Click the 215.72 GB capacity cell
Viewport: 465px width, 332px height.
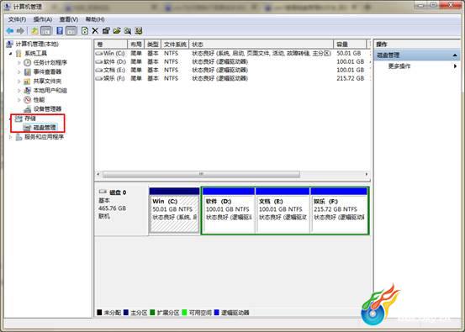351,78
